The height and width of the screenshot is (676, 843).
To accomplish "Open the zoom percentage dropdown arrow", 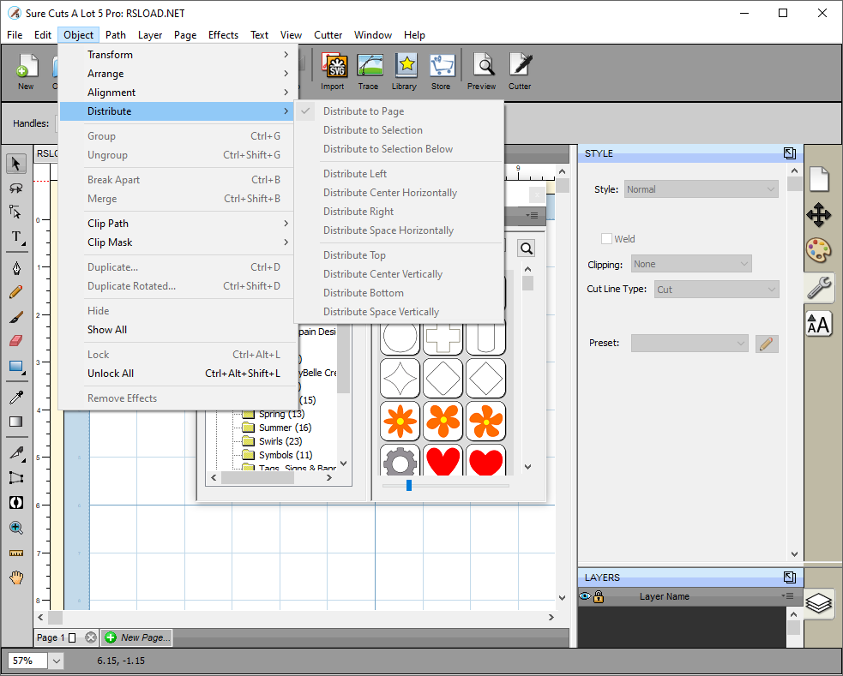I will [x=56, y=661].
